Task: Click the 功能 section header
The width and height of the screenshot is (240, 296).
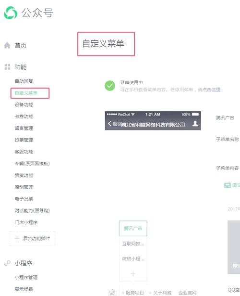Action: coord(21,67)
